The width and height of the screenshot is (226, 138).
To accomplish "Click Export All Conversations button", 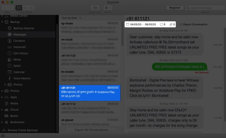I will point(91,130).
